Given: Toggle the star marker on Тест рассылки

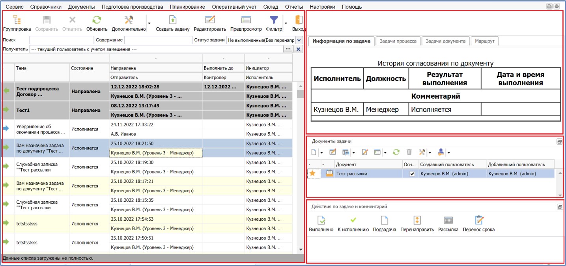Looking at the screenshot, I should tap(312, 174).
